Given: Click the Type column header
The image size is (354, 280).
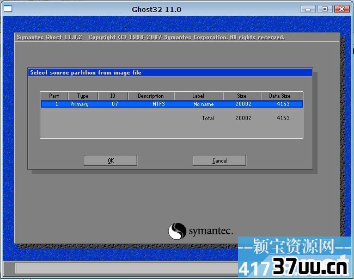Looking at the screenshot, I should pyautogui.click(x=83, y=96).
